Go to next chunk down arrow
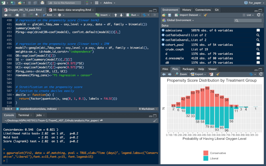 pos(121,15)
